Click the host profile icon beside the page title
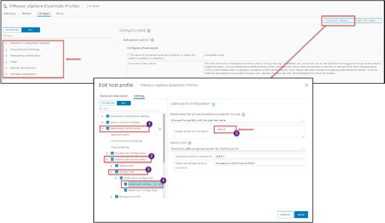This screenshot has height=223, width=385. (5, 7)
